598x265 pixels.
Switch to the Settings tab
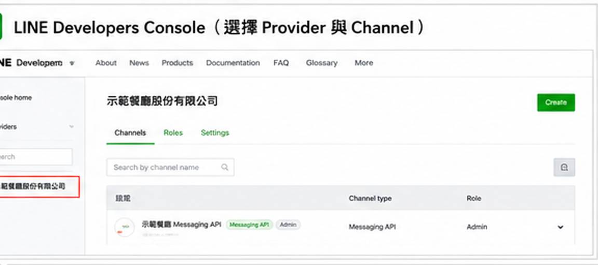click(x=215, y=132)
